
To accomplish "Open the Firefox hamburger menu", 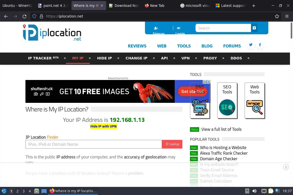I will (287, 17).
